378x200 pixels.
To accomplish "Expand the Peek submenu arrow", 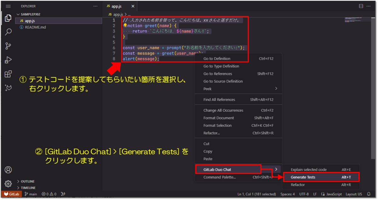I will pos(276,89).
